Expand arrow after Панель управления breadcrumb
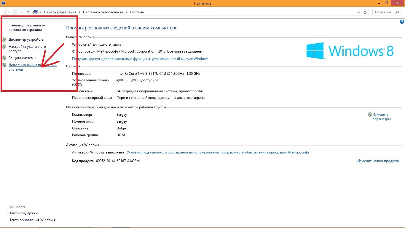This screenshot has height=228, width=405. click(x=80, y=12)
